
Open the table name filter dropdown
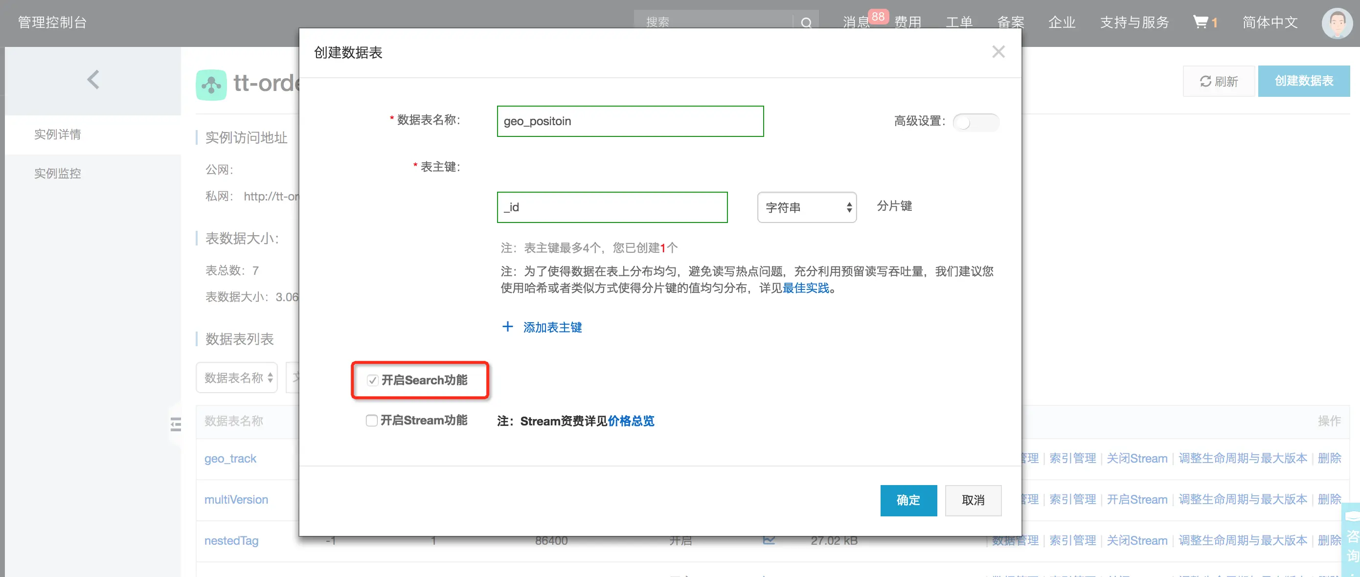click(x=237, y=377)
